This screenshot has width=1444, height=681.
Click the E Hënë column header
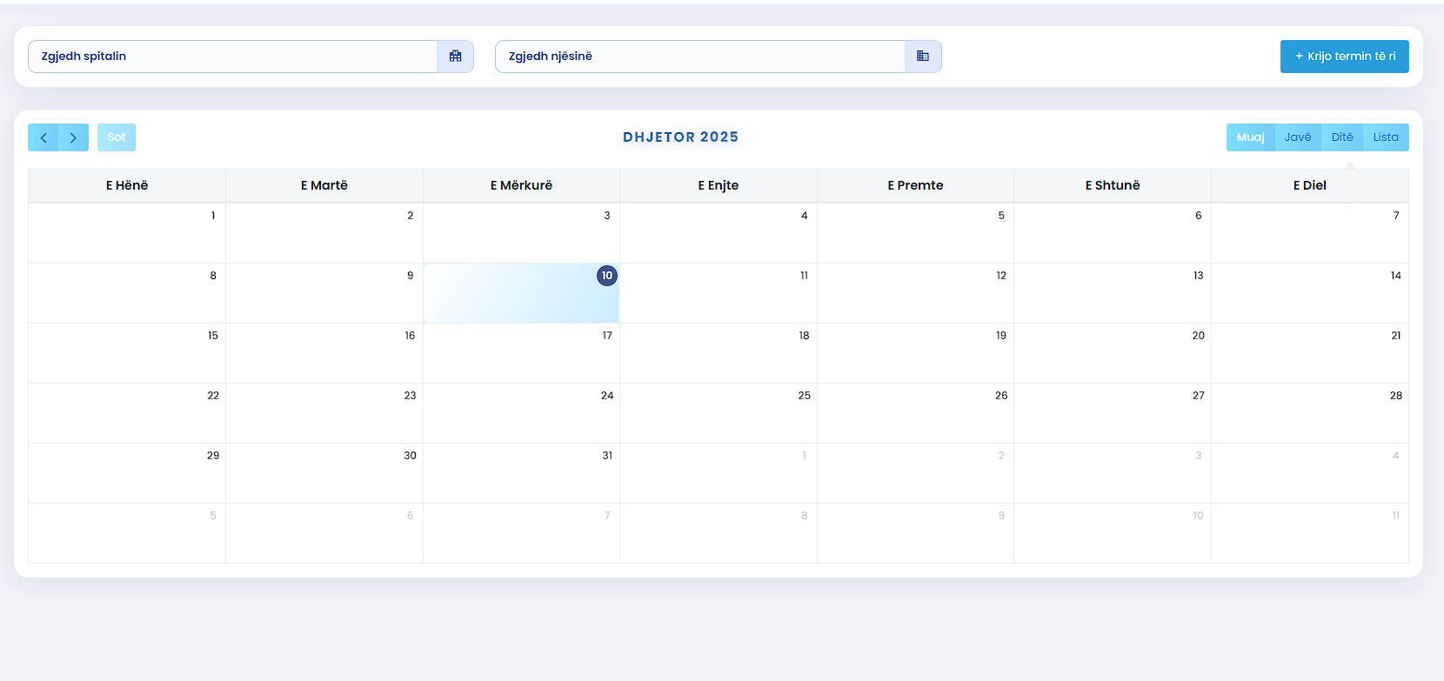(x=127, y=185)
